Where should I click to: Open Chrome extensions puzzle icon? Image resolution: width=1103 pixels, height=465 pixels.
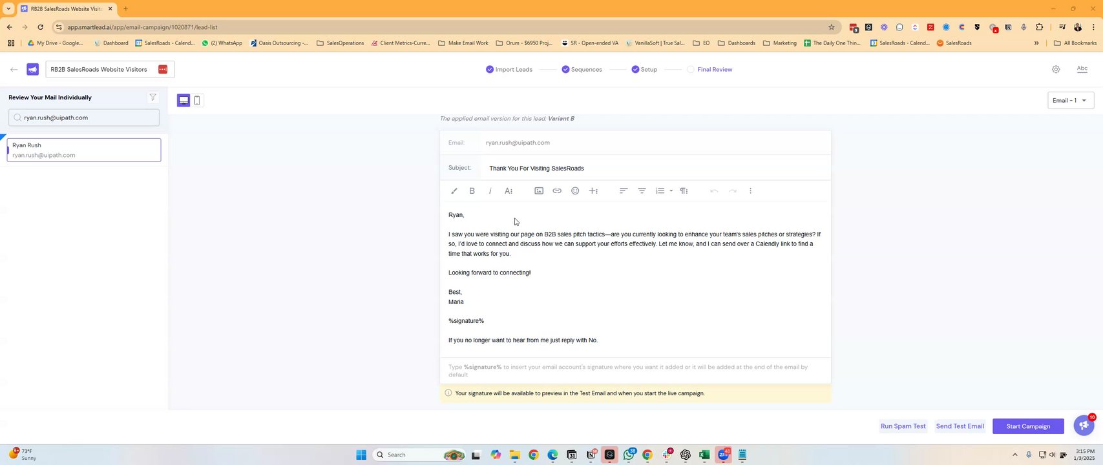click(1039, 27)
